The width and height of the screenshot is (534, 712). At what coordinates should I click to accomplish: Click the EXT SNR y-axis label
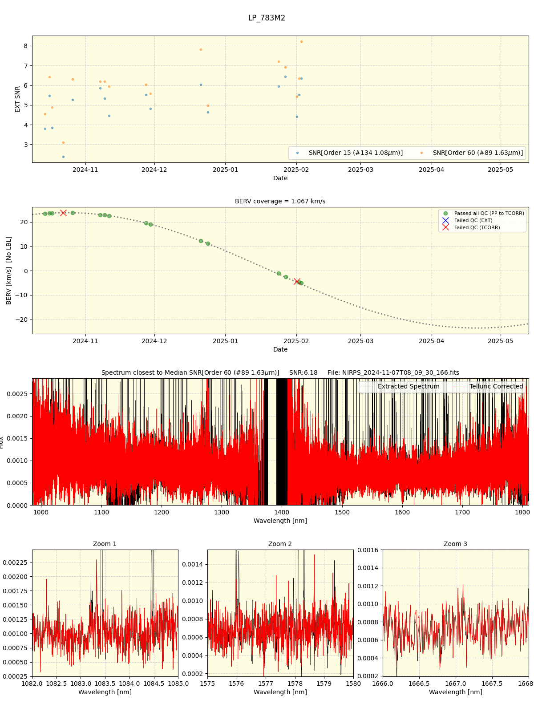(18, 99)
